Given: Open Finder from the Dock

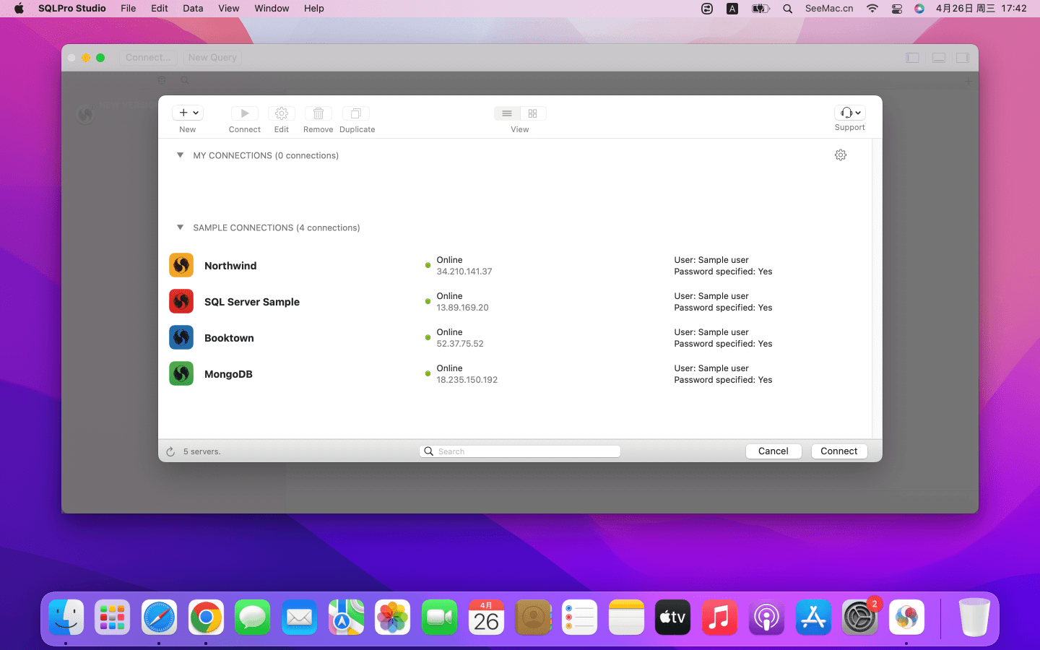Looking at the screenshot, I should (66, 617).
